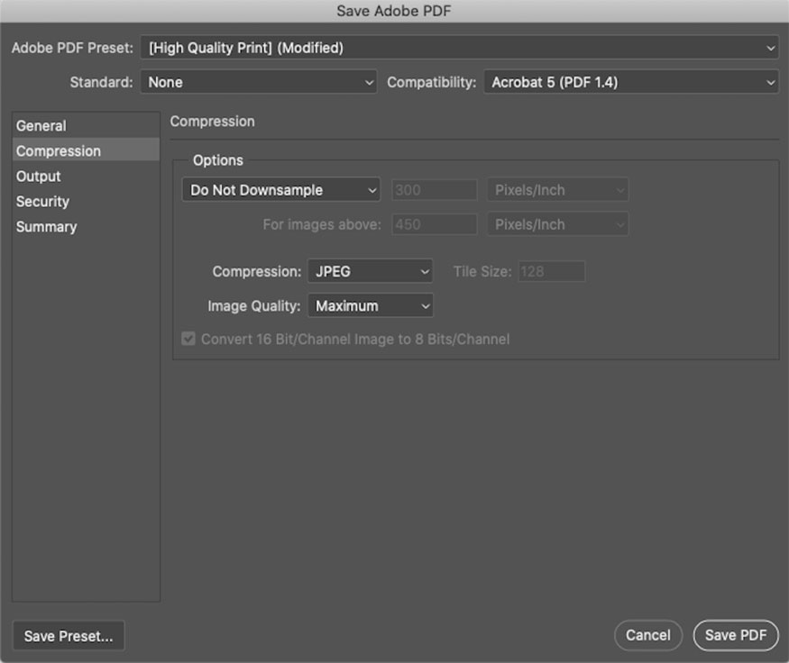Click the For images above field showing 450
The width and height of the screenshot is (789, 663).
pos(435,224)
